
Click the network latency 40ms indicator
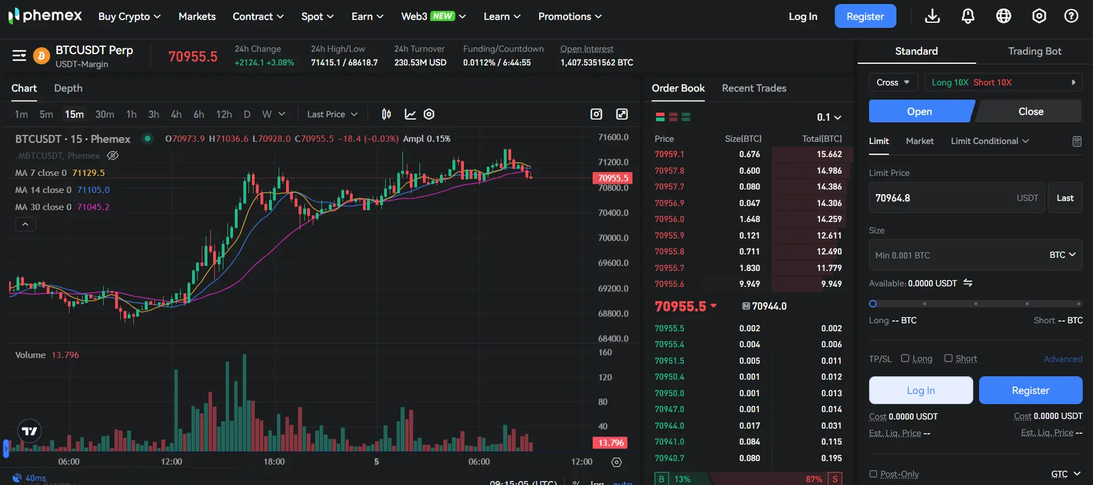[30, 478]
